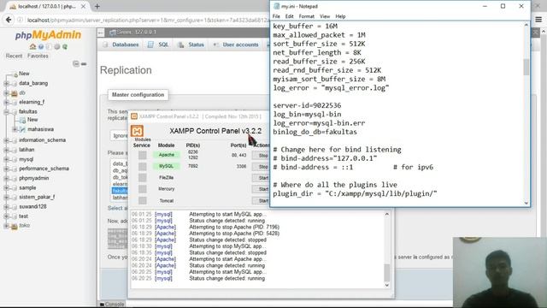The image size is (547, 308).
Task: Toggle FileZilla service checkbox in XAMPP
Action: click(143, 177)
